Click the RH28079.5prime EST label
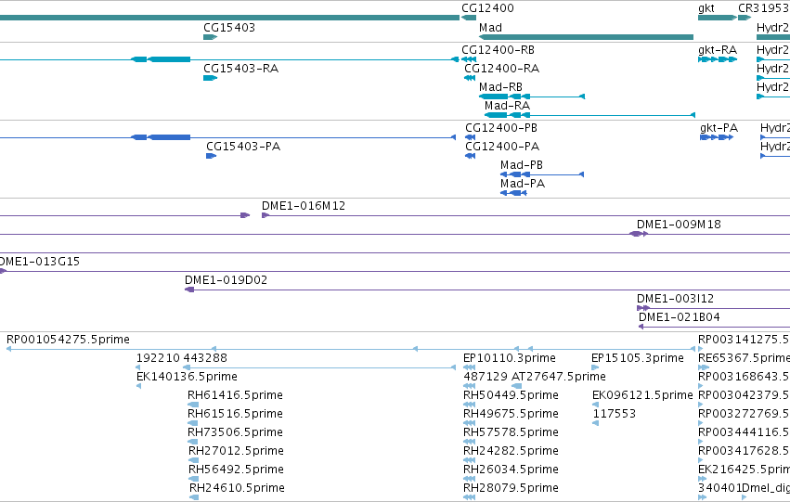 (511, 488)
